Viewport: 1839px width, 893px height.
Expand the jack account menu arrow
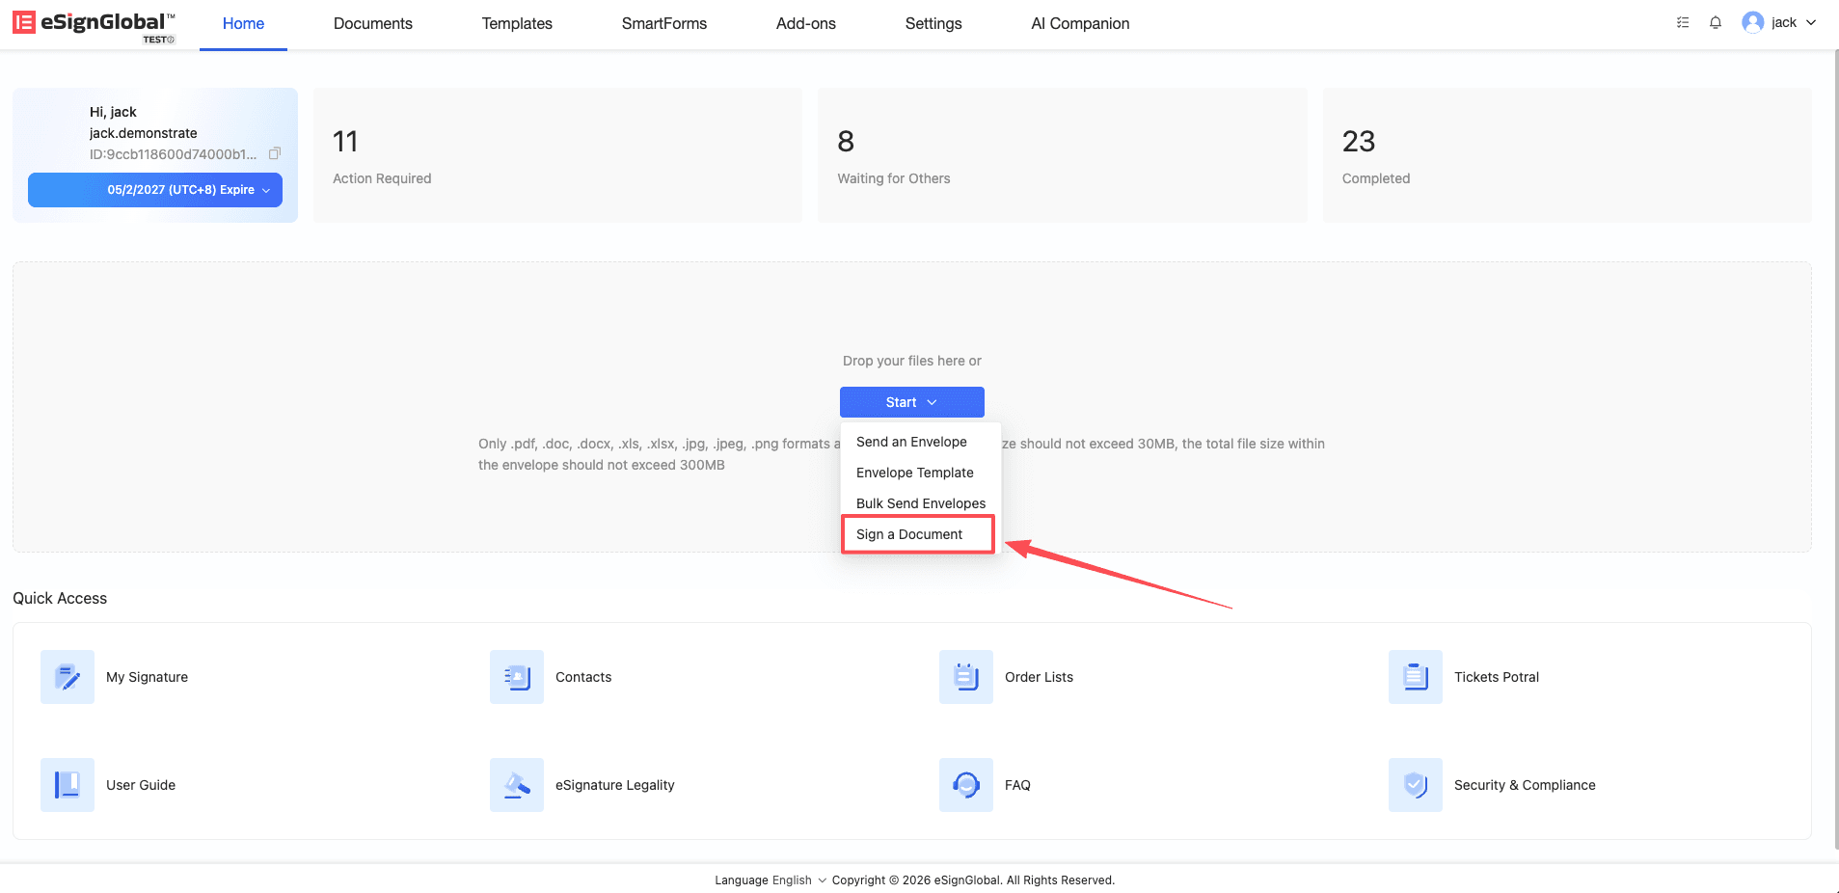point(1811,22)
